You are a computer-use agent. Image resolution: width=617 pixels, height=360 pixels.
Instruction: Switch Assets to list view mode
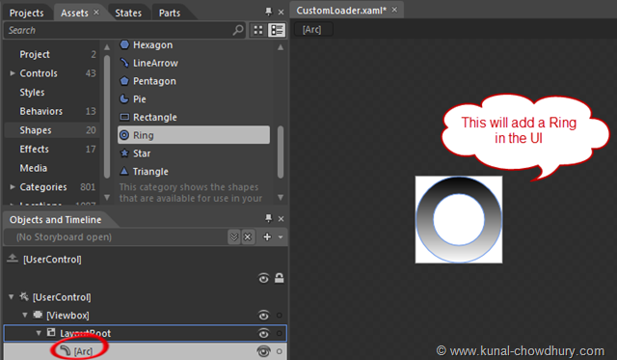click(277, 30)
